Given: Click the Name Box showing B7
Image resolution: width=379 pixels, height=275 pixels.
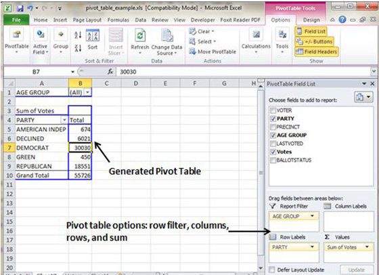Looking at the screenshot, I should pos(37,72).
